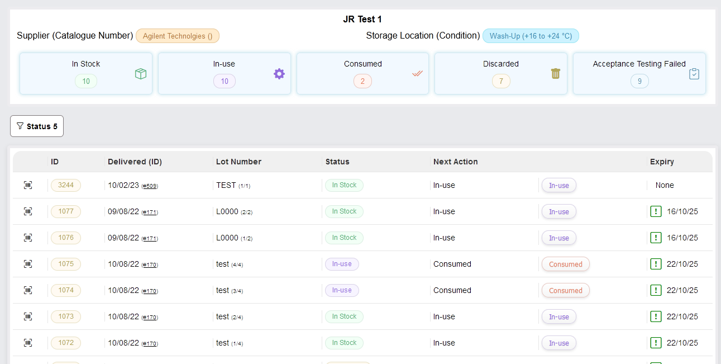Click the In Stock box icon

(141, 74)
